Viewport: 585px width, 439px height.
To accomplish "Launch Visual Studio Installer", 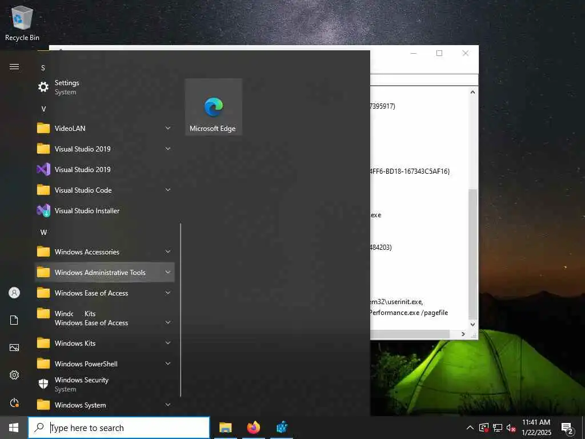I will click(105, 210).
